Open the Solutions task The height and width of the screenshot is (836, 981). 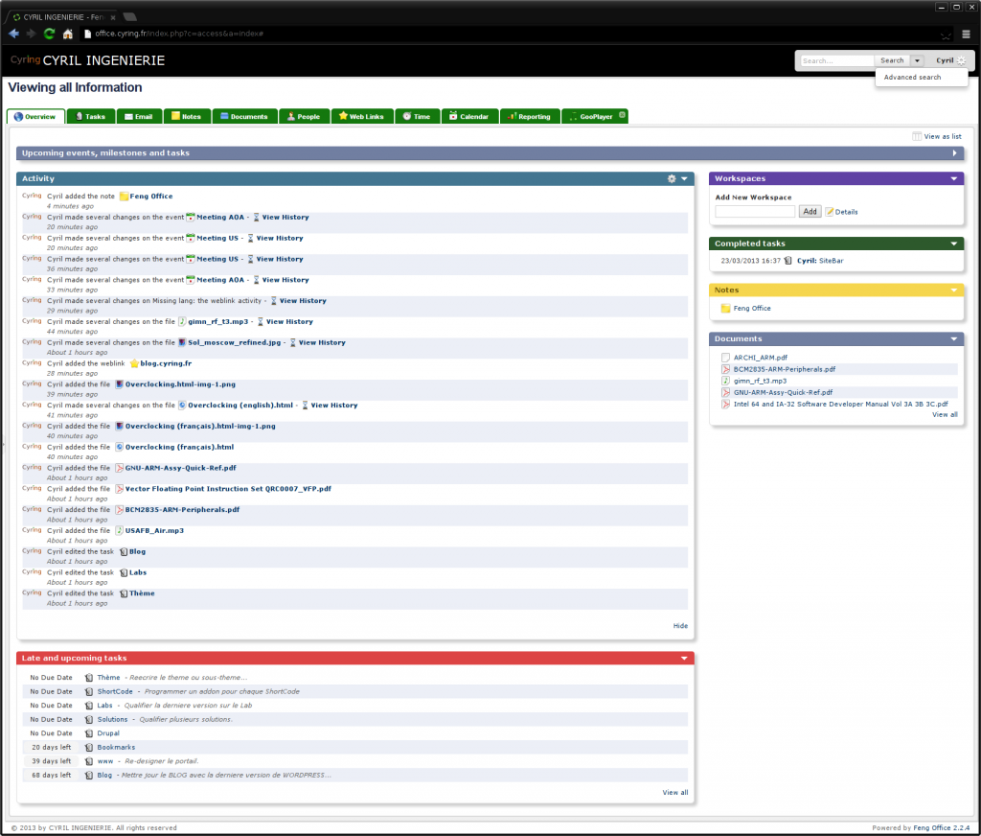tap(112, 720)
